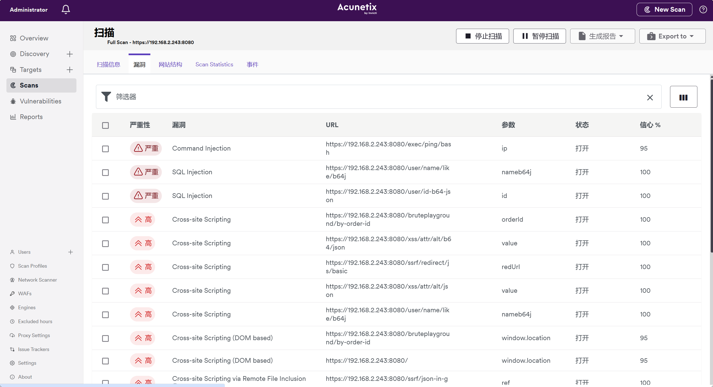The height and width of the screenshot is (387, 713).
Task: Expand the 生成报告 dropdown
Action: (x=602, y=36)
